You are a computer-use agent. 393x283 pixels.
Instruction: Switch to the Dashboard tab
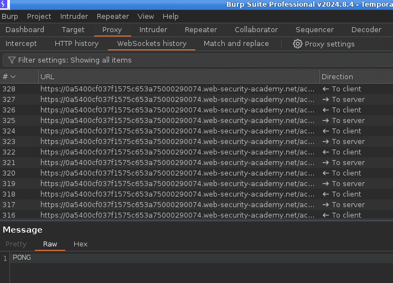coord(25,30)
